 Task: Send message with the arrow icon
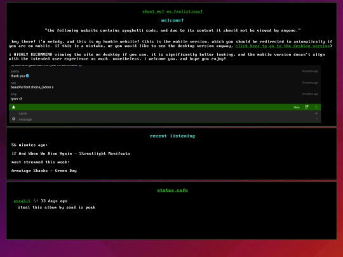tap(317, 119)
